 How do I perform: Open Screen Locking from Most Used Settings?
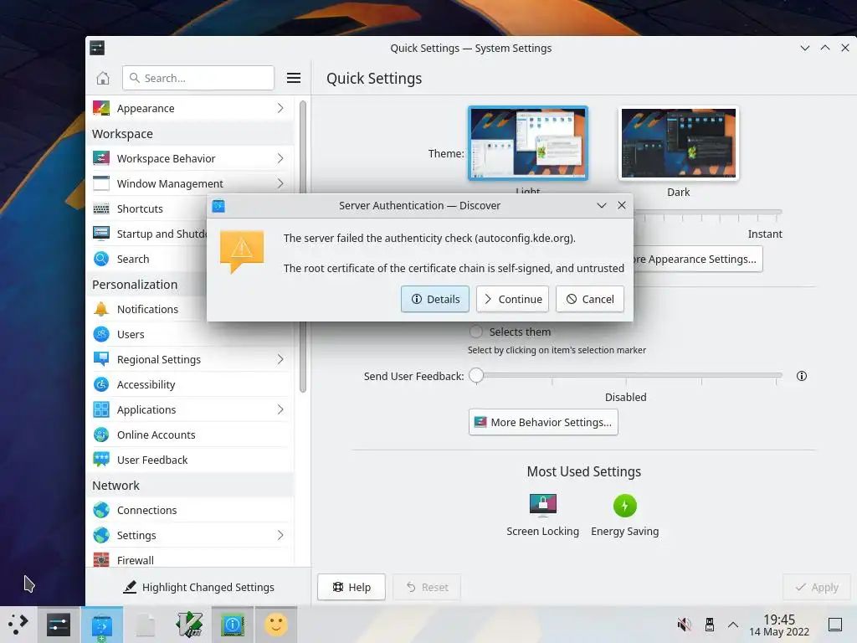click(x=542, y=515)
